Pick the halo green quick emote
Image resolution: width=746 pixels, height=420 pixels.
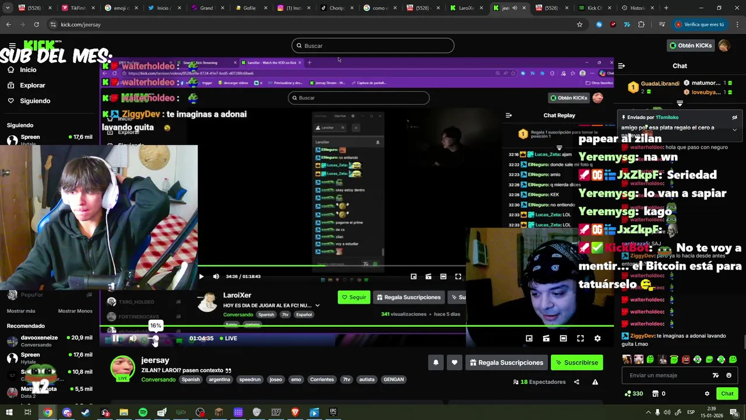(674, 359)
